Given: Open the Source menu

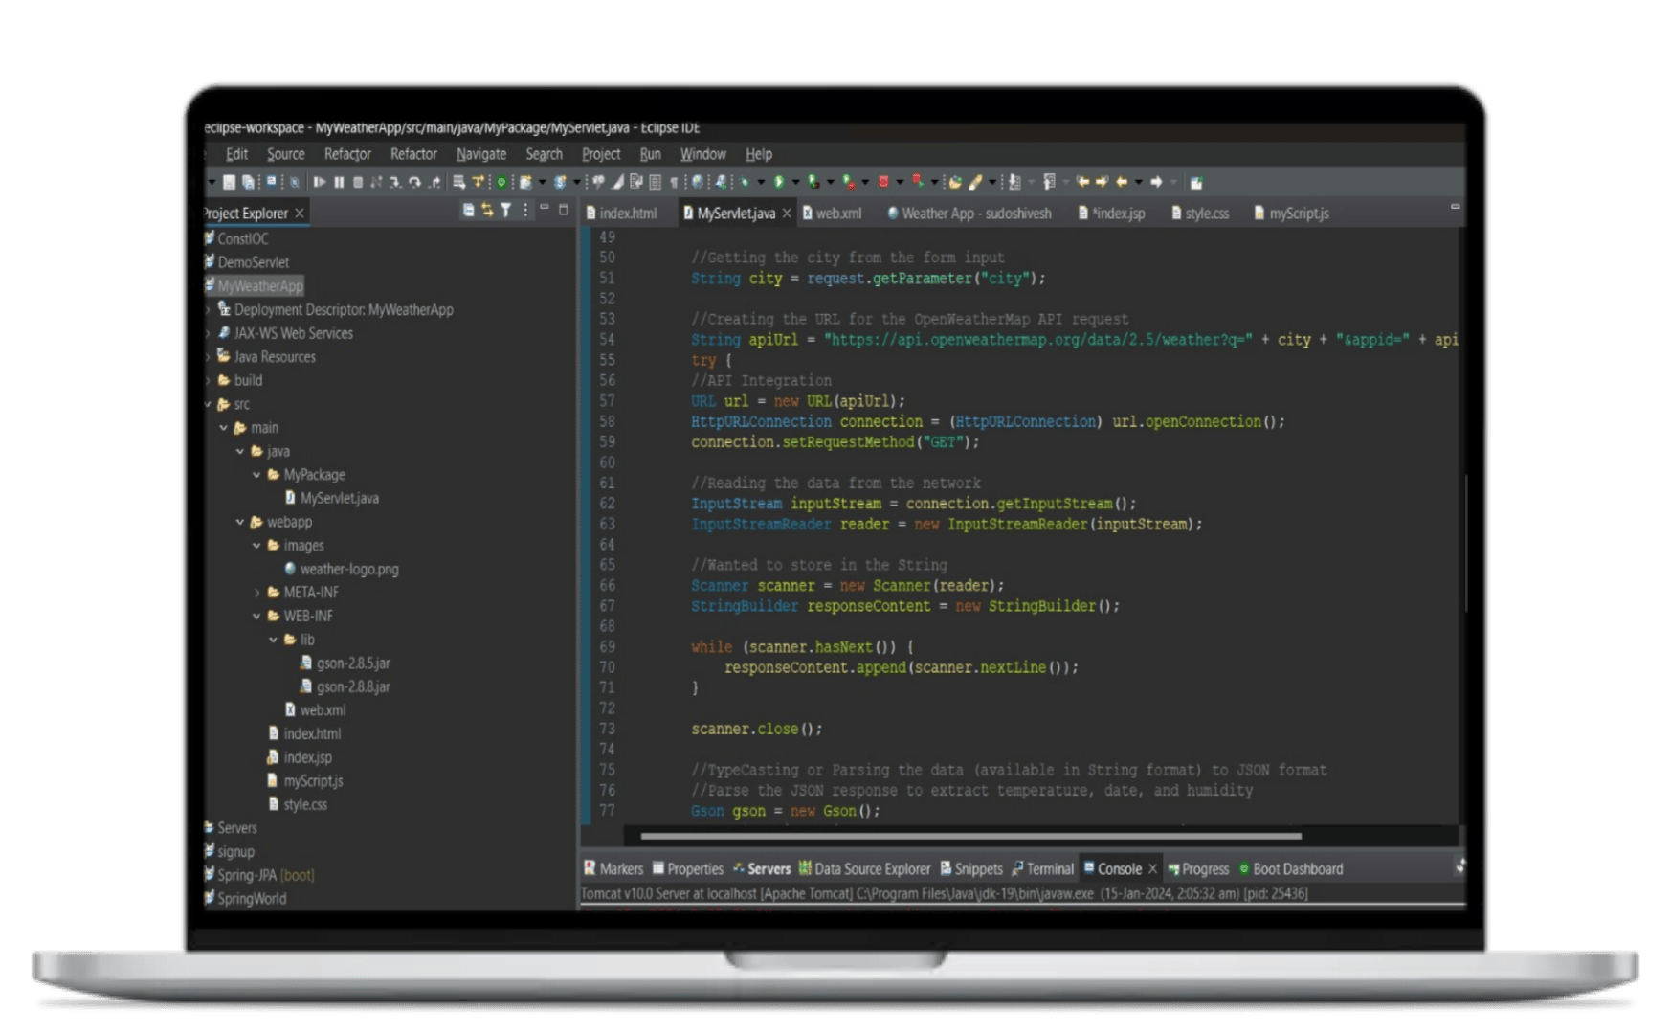Looking at the screenshot, I should click(285, 154).
